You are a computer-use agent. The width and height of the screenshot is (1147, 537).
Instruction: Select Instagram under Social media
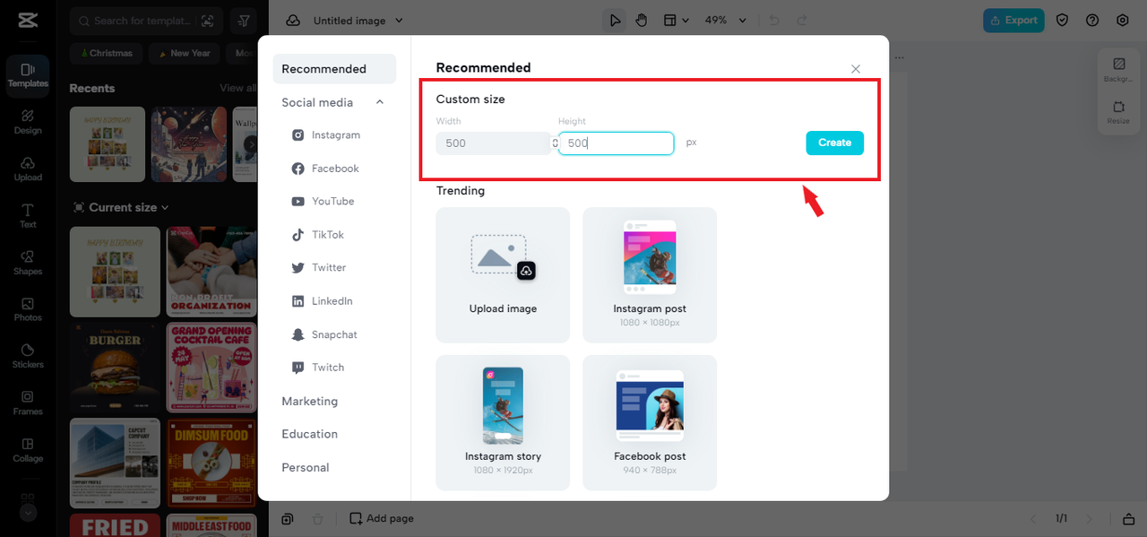point(326,135)
